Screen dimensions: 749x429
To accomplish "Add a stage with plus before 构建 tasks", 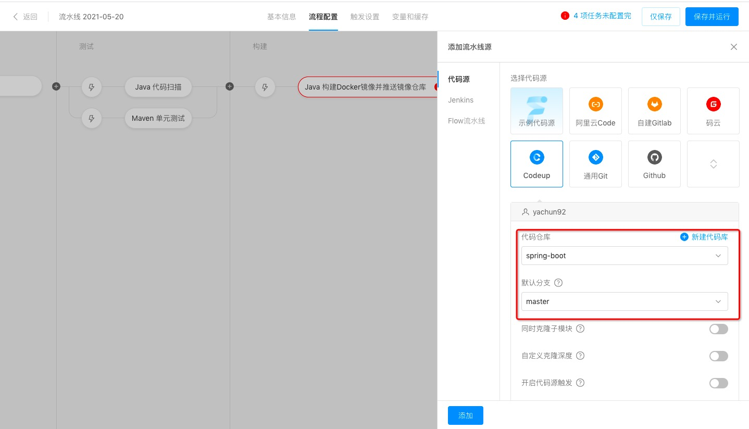I will pyautogui.click(x=230, y=86).
